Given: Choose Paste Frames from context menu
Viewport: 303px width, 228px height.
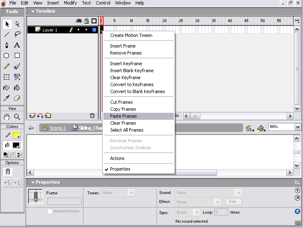Looking at the screenshot, I should click(x=123, y=116).
